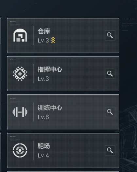Open 指挥中心 details via magnifier icon
Image resolution: width=137 pixels, height=172 pixels.
[x=110, y=74]
